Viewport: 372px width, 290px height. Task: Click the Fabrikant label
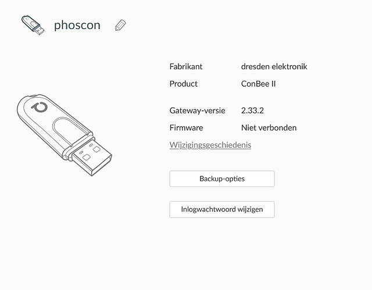click(186, 66)
